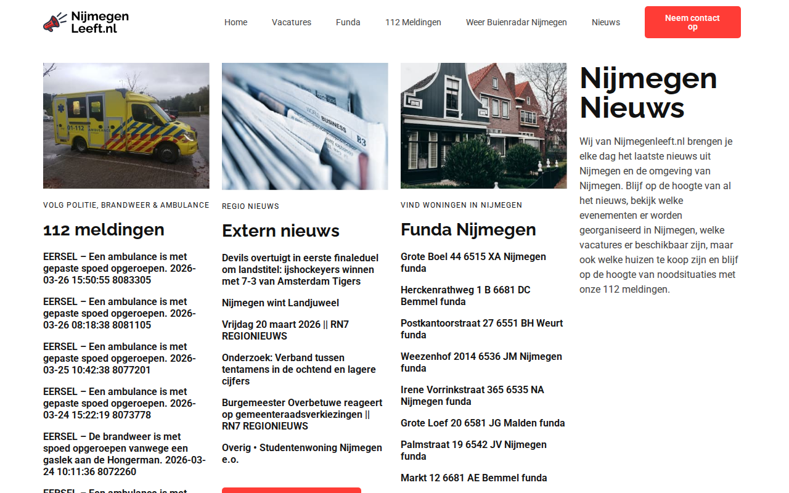Viewport: 789px width, 493px height.
Task: Open the Nijmegen wint Landjuweel article
Action: coord(280,303)
